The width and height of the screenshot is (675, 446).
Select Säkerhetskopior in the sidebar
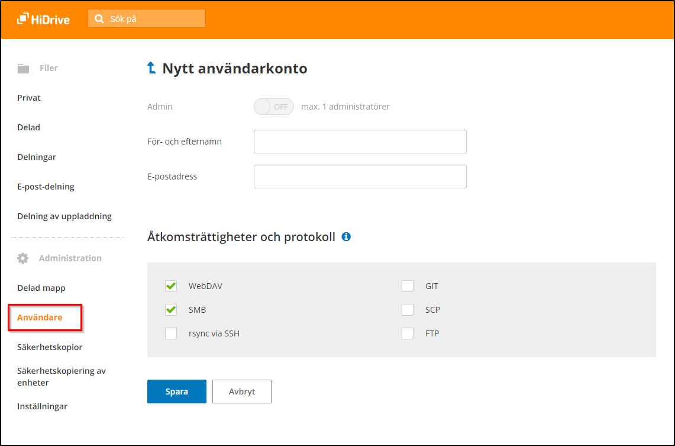50,347
